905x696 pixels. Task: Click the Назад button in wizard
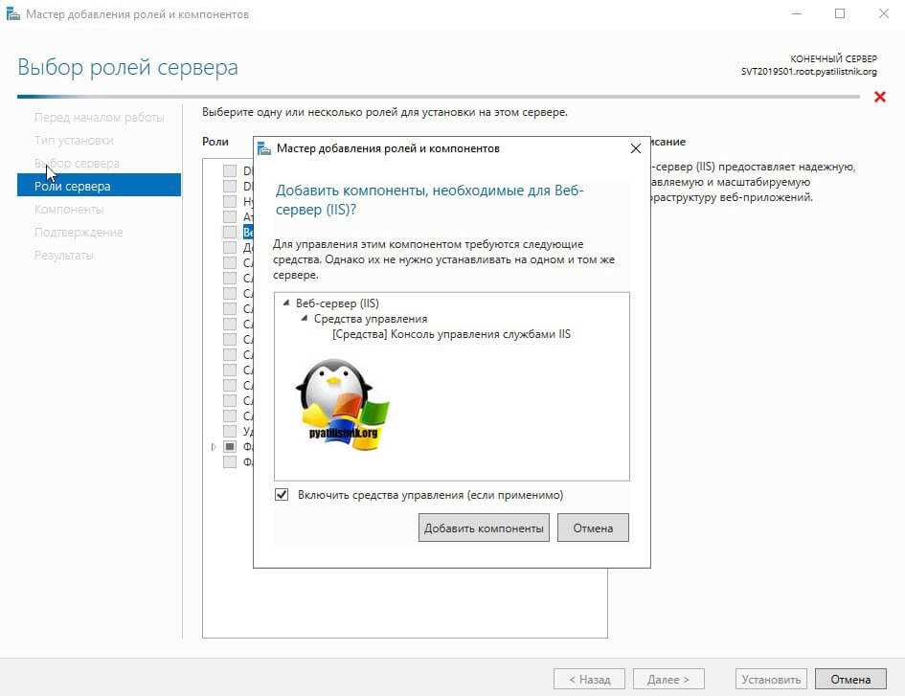pos(589,680)
